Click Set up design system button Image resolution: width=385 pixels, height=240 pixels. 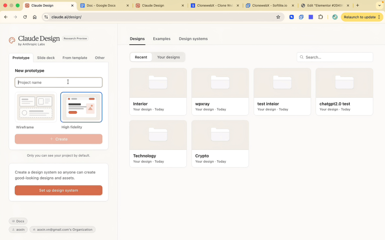click(58, 190)
